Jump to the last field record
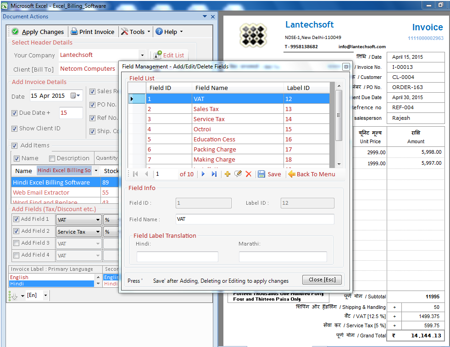The height and width of the screenshot is (347, 450). pyautogui.click(x=214, y=174)
